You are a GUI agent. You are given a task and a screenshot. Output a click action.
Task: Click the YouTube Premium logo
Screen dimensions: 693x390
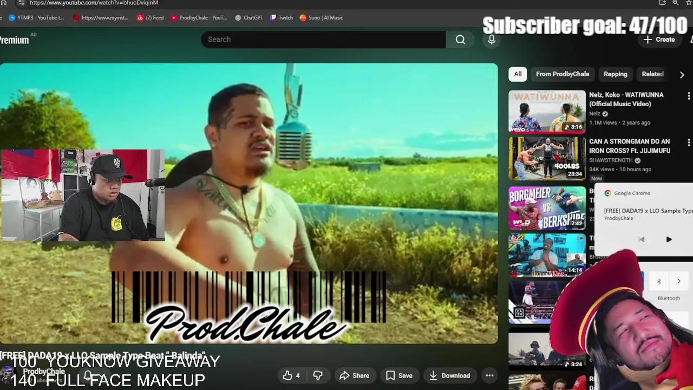click(14, 40)
